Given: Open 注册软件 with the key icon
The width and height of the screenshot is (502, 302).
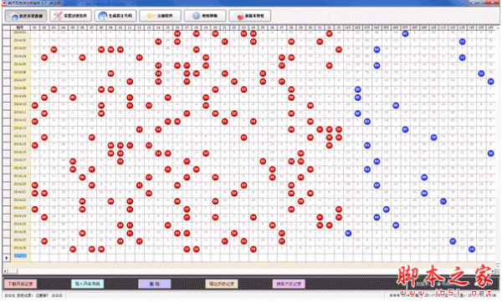Looking at the screenshot, I should click(161, 16).
